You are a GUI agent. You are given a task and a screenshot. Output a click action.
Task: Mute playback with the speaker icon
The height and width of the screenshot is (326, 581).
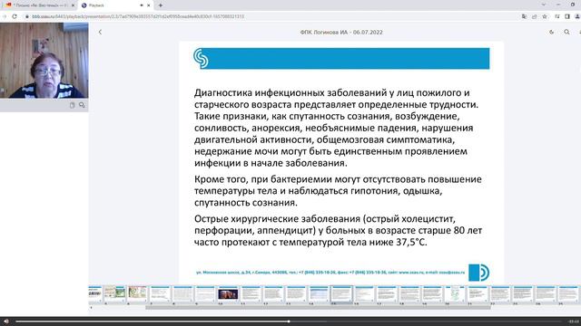tap(6, 321)
